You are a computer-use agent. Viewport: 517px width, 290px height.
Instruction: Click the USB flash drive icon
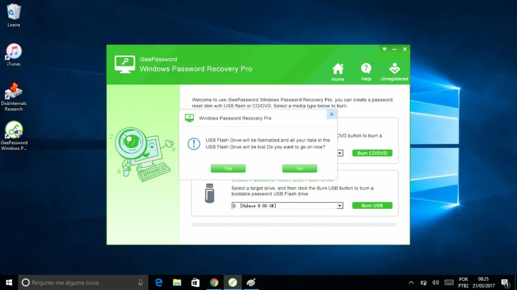tap(209, 193)
